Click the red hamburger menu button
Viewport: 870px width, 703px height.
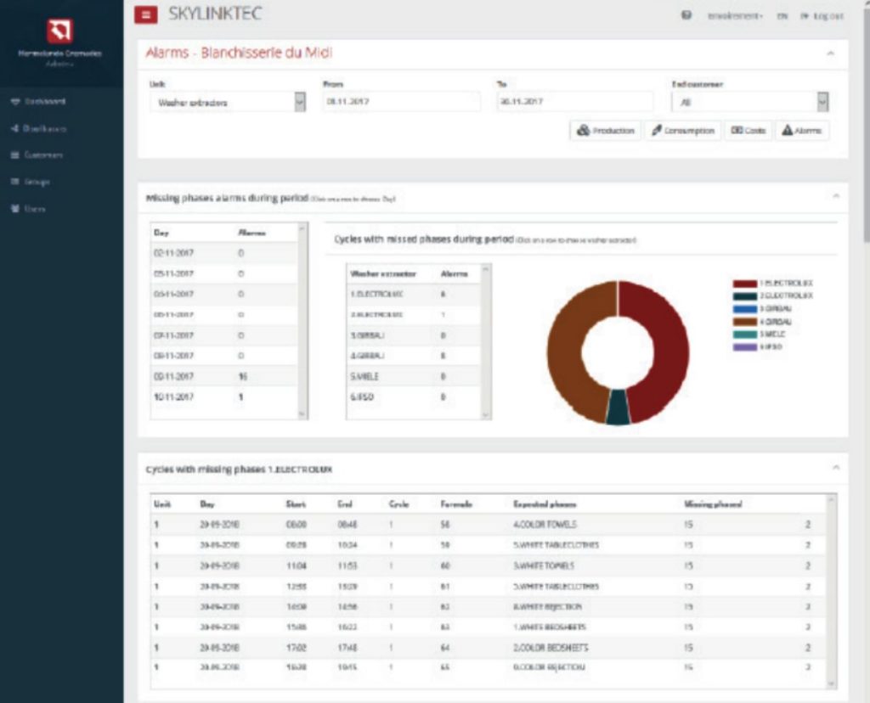[x=146, y=14]
